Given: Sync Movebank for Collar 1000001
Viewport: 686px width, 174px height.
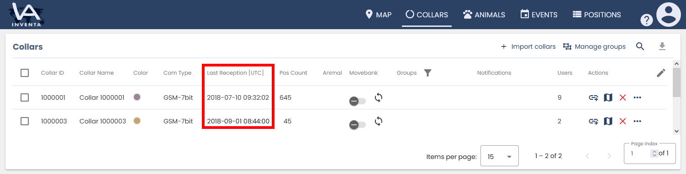Looking at the screenshot, I should pos(379,97).
